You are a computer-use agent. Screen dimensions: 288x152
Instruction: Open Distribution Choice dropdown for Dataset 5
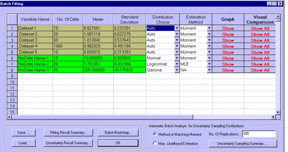[177, 52]
